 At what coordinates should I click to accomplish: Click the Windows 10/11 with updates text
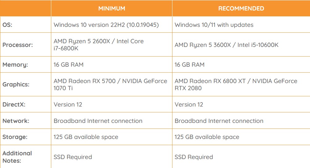pos(214,25)
